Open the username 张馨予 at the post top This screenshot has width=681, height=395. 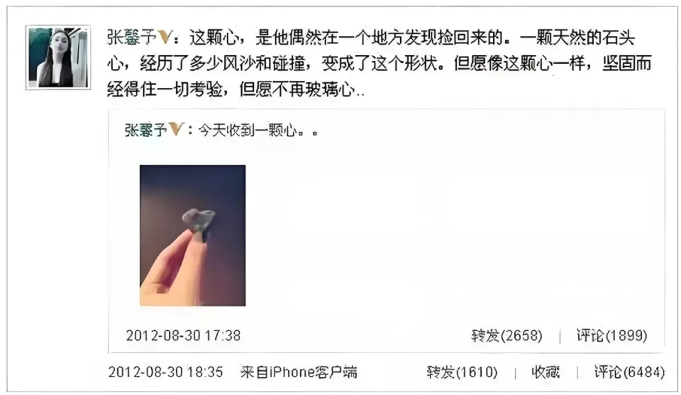point(132,38)
